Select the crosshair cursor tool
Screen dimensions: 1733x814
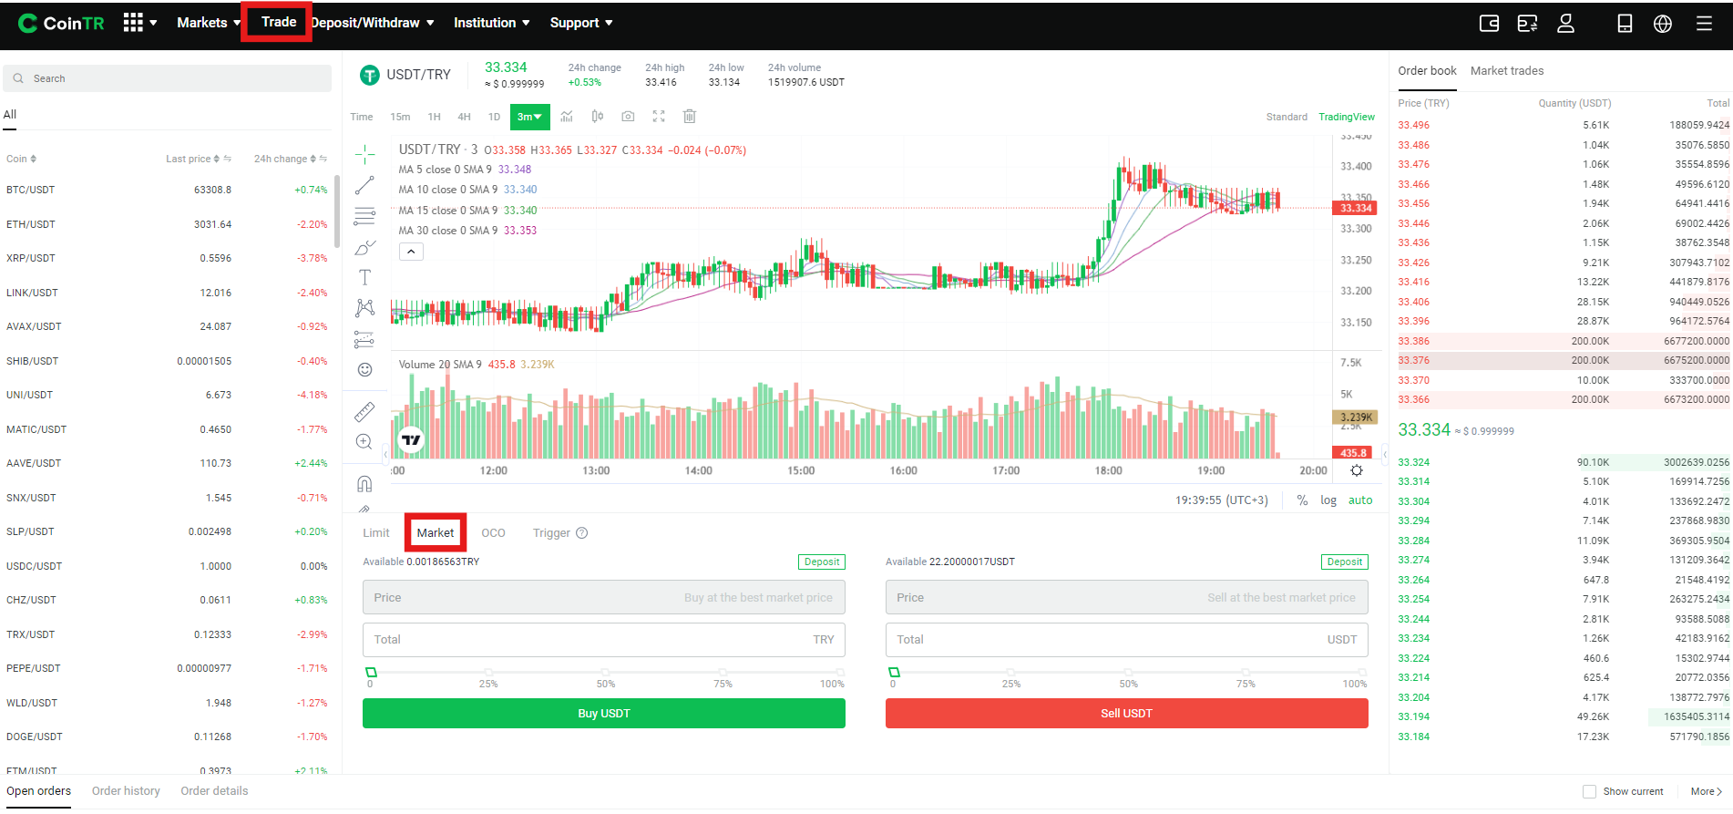tap(364, 154)
